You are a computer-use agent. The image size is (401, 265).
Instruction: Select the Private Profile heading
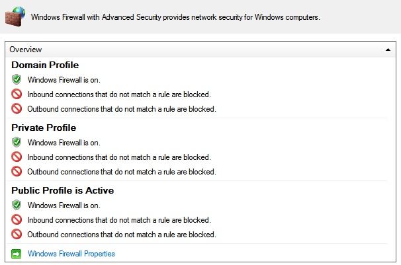click(44, 128)
